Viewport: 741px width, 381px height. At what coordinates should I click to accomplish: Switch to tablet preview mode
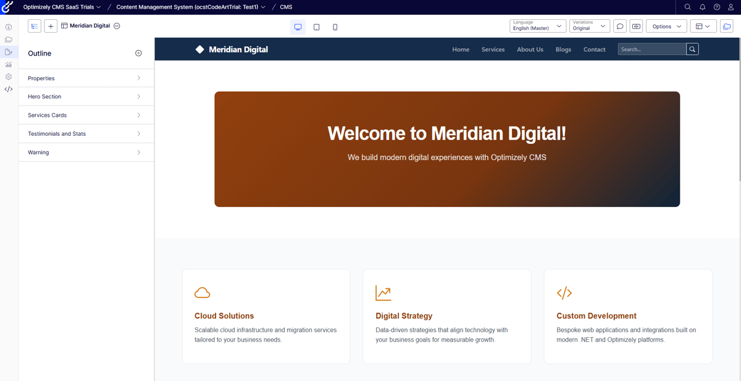317,27
